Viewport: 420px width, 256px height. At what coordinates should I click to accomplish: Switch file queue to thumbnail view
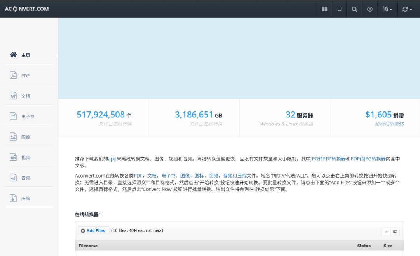[x=395, y=232]
